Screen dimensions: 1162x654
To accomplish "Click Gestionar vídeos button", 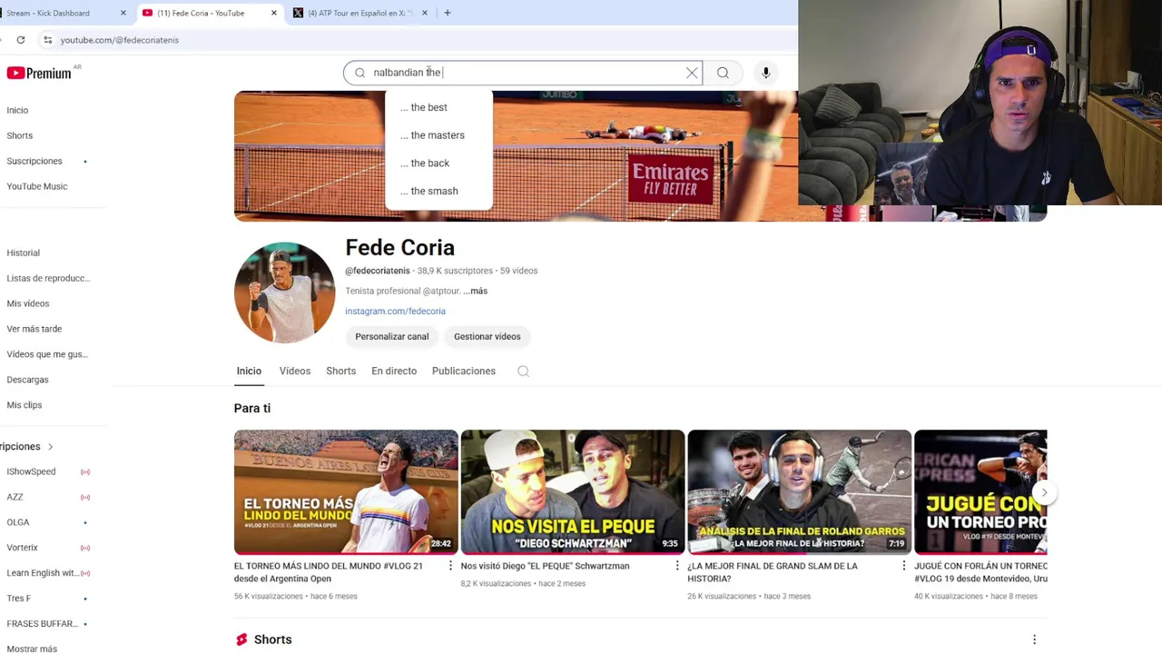I will tap(487, 336).
